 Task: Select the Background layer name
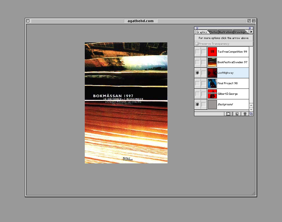(225, 104)
